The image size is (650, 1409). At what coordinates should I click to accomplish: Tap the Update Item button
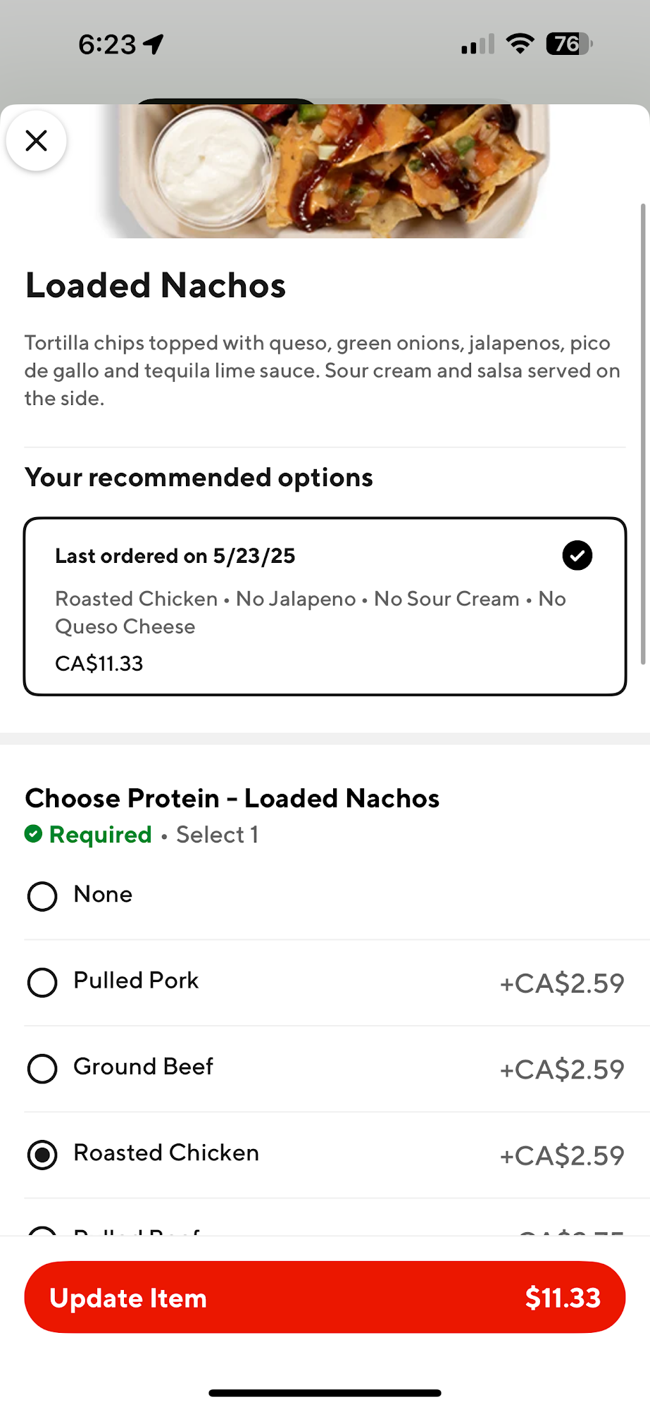(325, 1297)
